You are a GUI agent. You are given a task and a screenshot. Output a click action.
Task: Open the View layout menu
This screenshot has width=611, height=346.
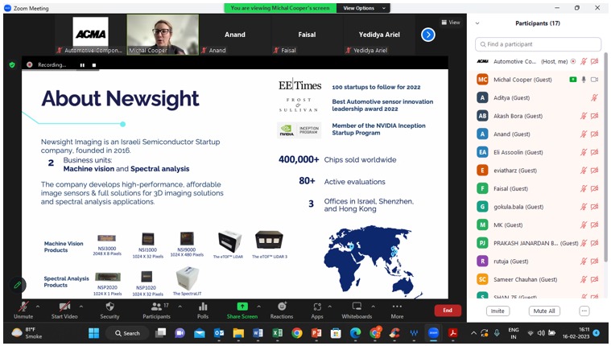click(452, 23)
